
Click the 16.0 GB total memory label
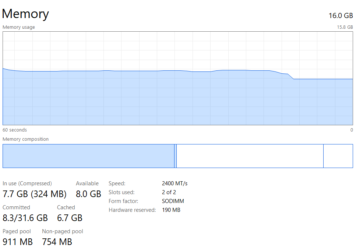(x=341, y=15)
